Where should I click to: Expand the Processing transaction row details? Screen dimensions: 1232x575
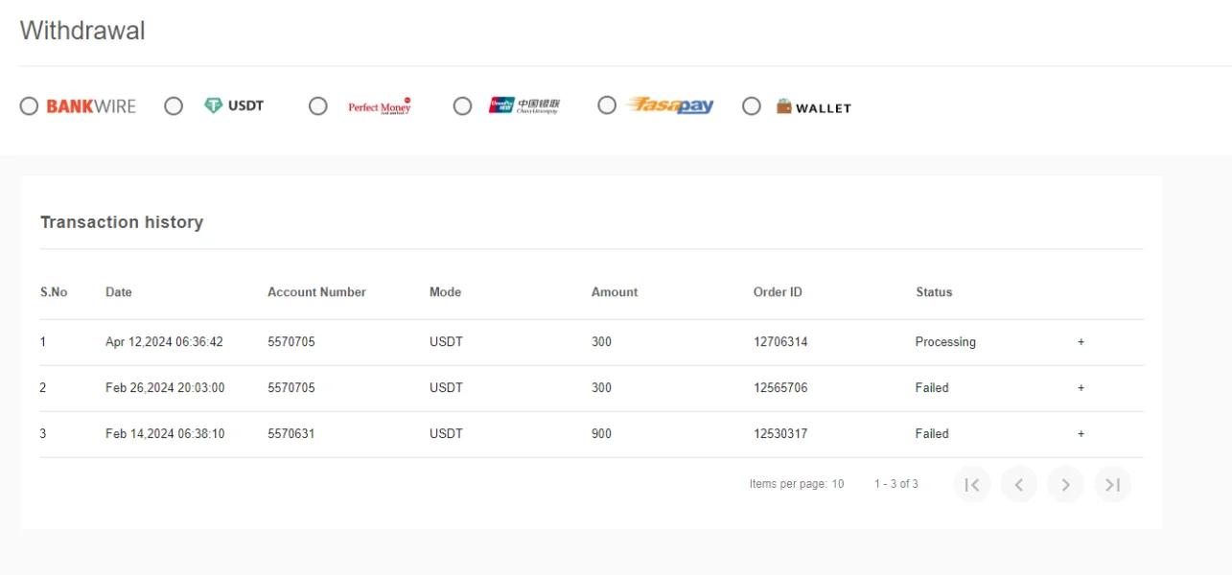1081,342
